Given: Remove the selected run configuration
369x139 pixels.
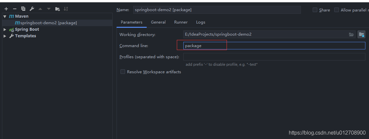Looking at the screenshot, I should (14, 9).
